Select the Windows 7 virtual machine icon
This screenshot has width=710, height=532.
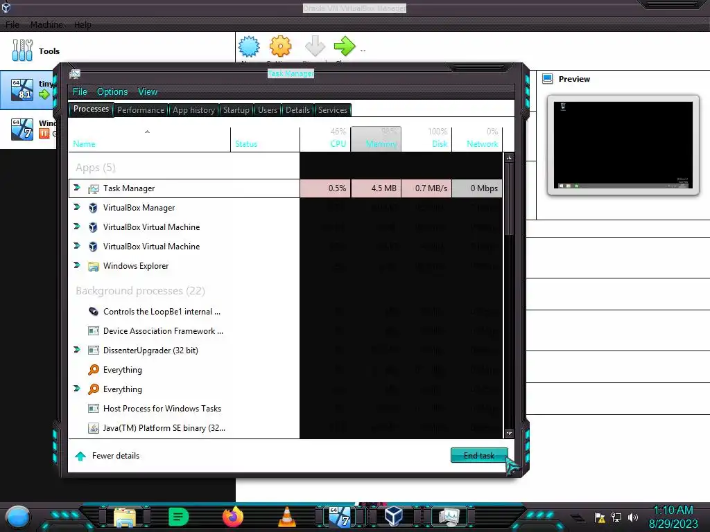[22, 129]
